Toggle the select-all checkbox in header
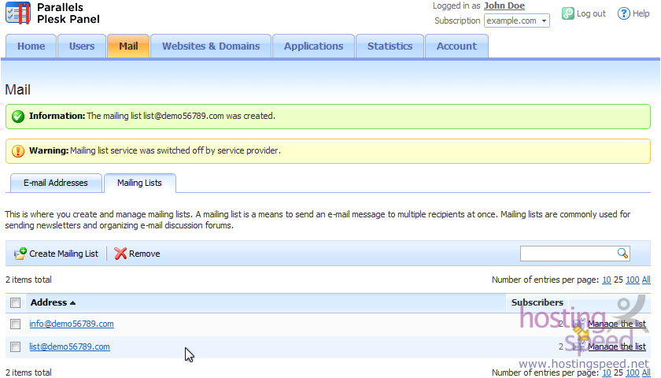The image size is (661, 378). pyautogui.click(x=15, y=303)
